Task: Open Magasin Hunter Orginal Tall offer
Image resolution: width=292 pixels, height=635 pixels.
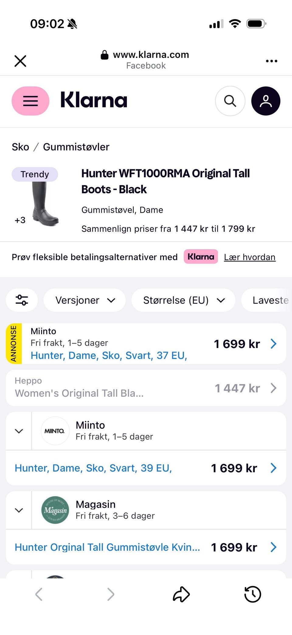Action: click(107, 547)
